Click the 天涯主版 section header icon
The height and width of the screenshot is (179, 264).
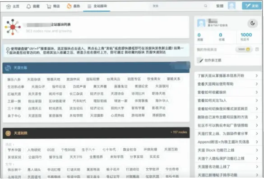coord(8,68)
